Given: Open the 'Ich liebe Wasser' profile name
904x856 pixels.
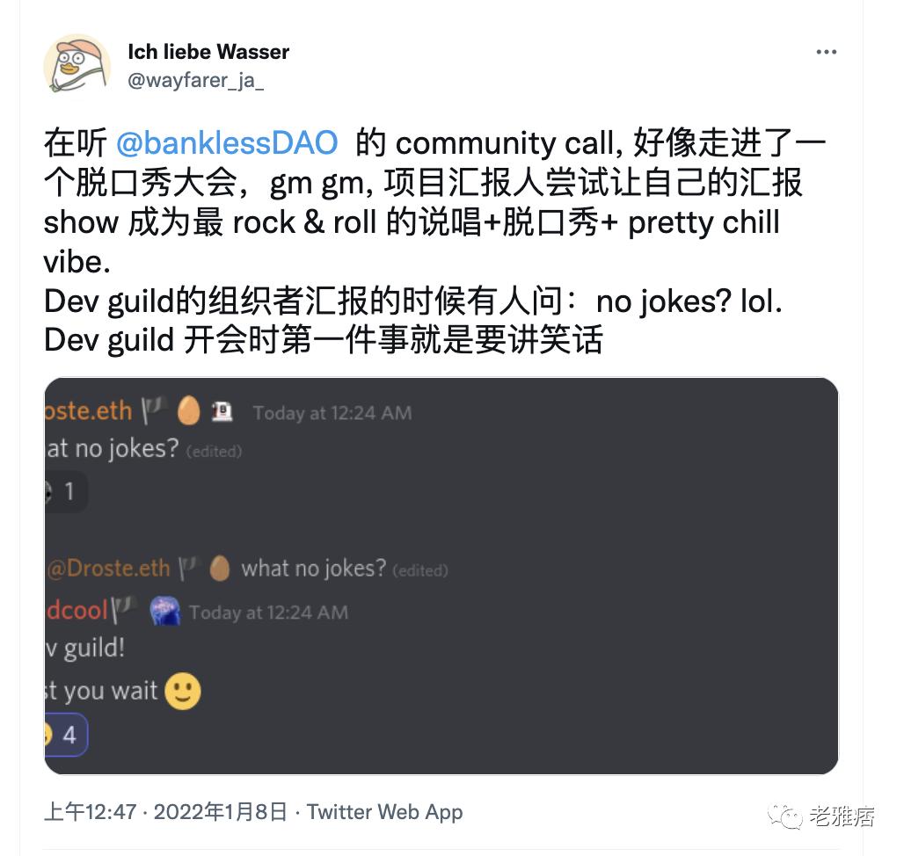Looking at the screenshot, I should click(208, 52).
